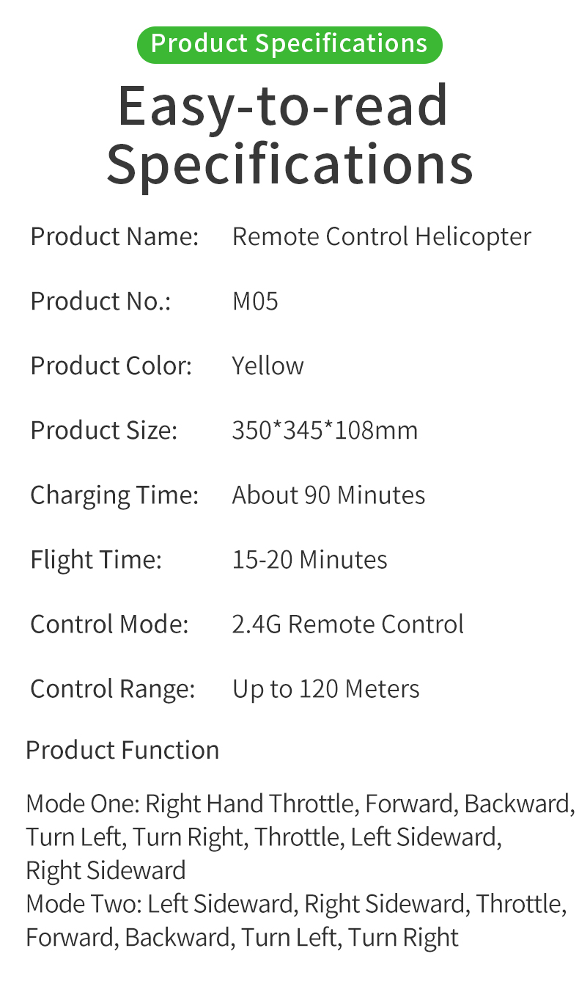The image size is (579, 984).
Task: Select the About 90 Minutes value
Action: [328, 495]
